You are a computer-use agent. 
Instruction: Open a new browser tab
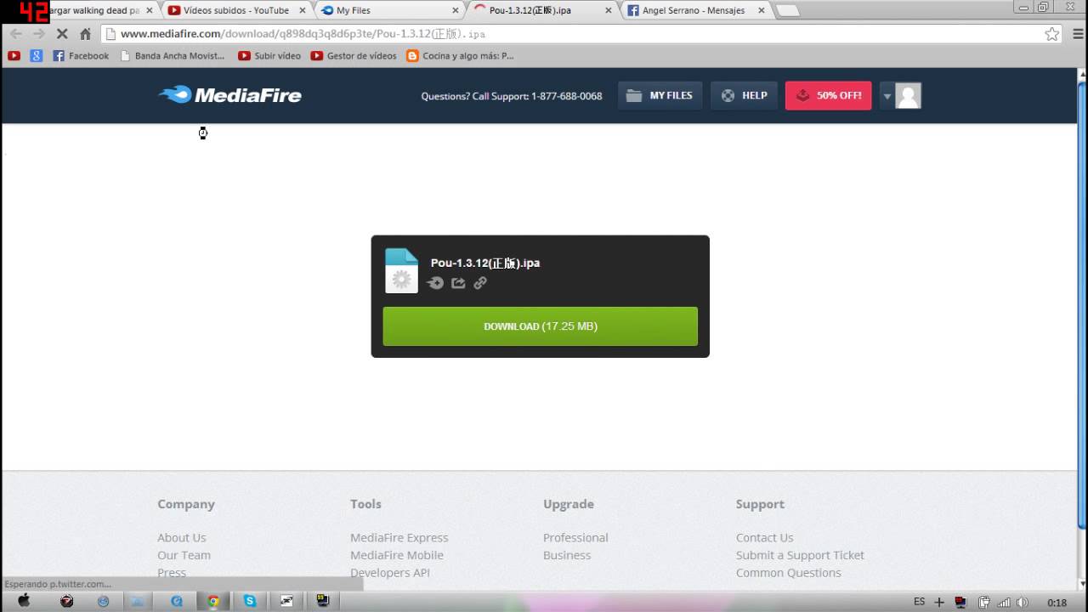pyautogui.click(x=788, y=11)
